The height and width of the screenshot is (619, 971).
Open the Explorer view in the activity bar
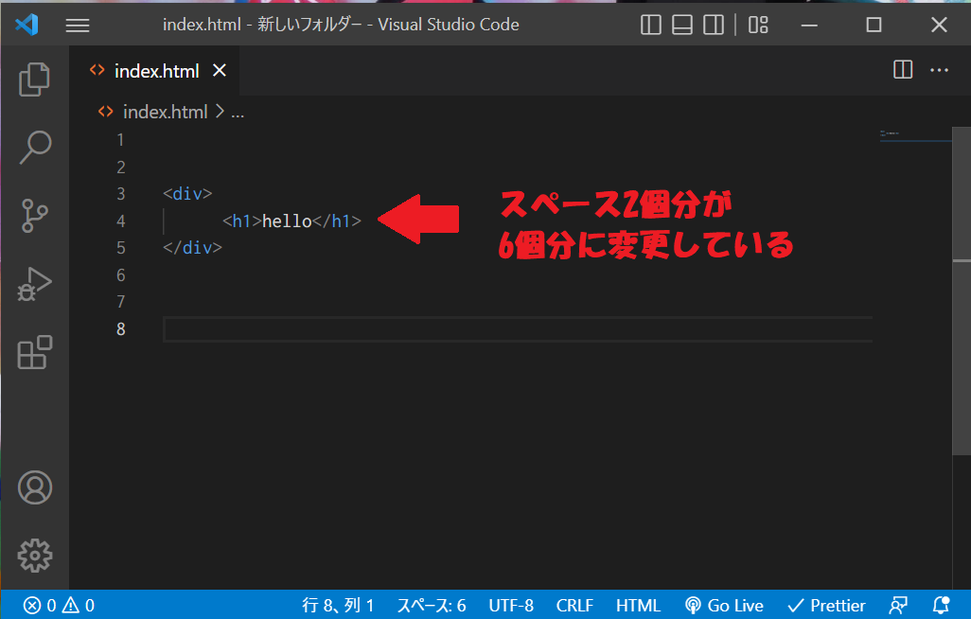(x=35, y=80)
